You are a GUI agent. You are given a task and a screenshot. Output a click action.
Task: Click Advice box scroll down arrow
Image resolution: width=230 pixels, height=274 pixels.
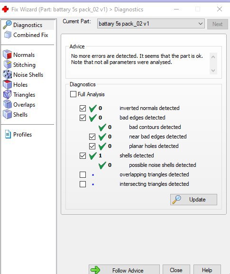coord(213,71)
